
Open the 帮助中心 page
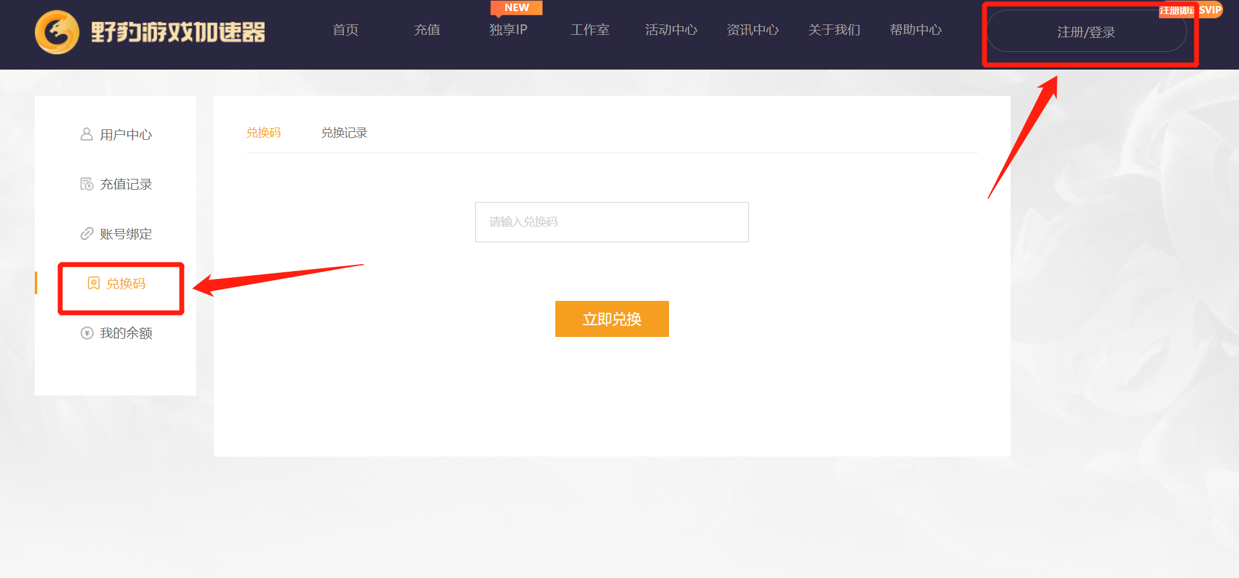tap(916, 30)
